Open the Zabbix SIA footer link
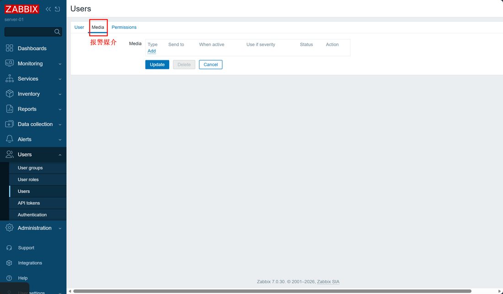 coord(328,282)
